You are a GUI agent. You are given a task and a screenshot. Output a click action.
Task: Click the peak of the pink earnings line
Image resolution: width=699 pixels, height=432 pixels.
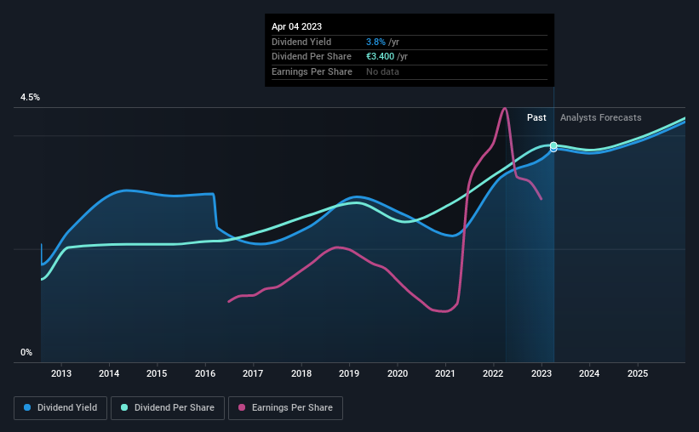[x=504, y=108]
